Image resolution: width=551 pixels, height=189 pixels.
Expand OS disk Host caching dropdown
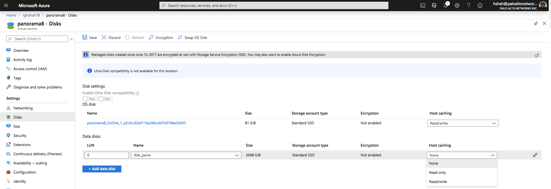[x=463, y=123]
